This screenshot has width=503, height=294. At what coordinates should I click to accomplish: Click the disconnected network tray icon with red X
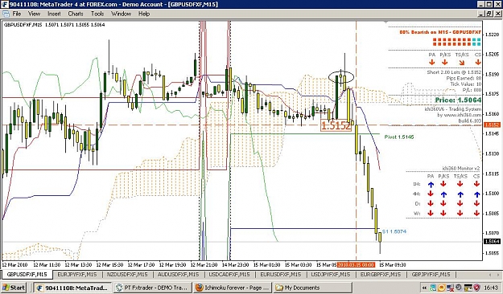pyautogui.click(x=450, y=288)
